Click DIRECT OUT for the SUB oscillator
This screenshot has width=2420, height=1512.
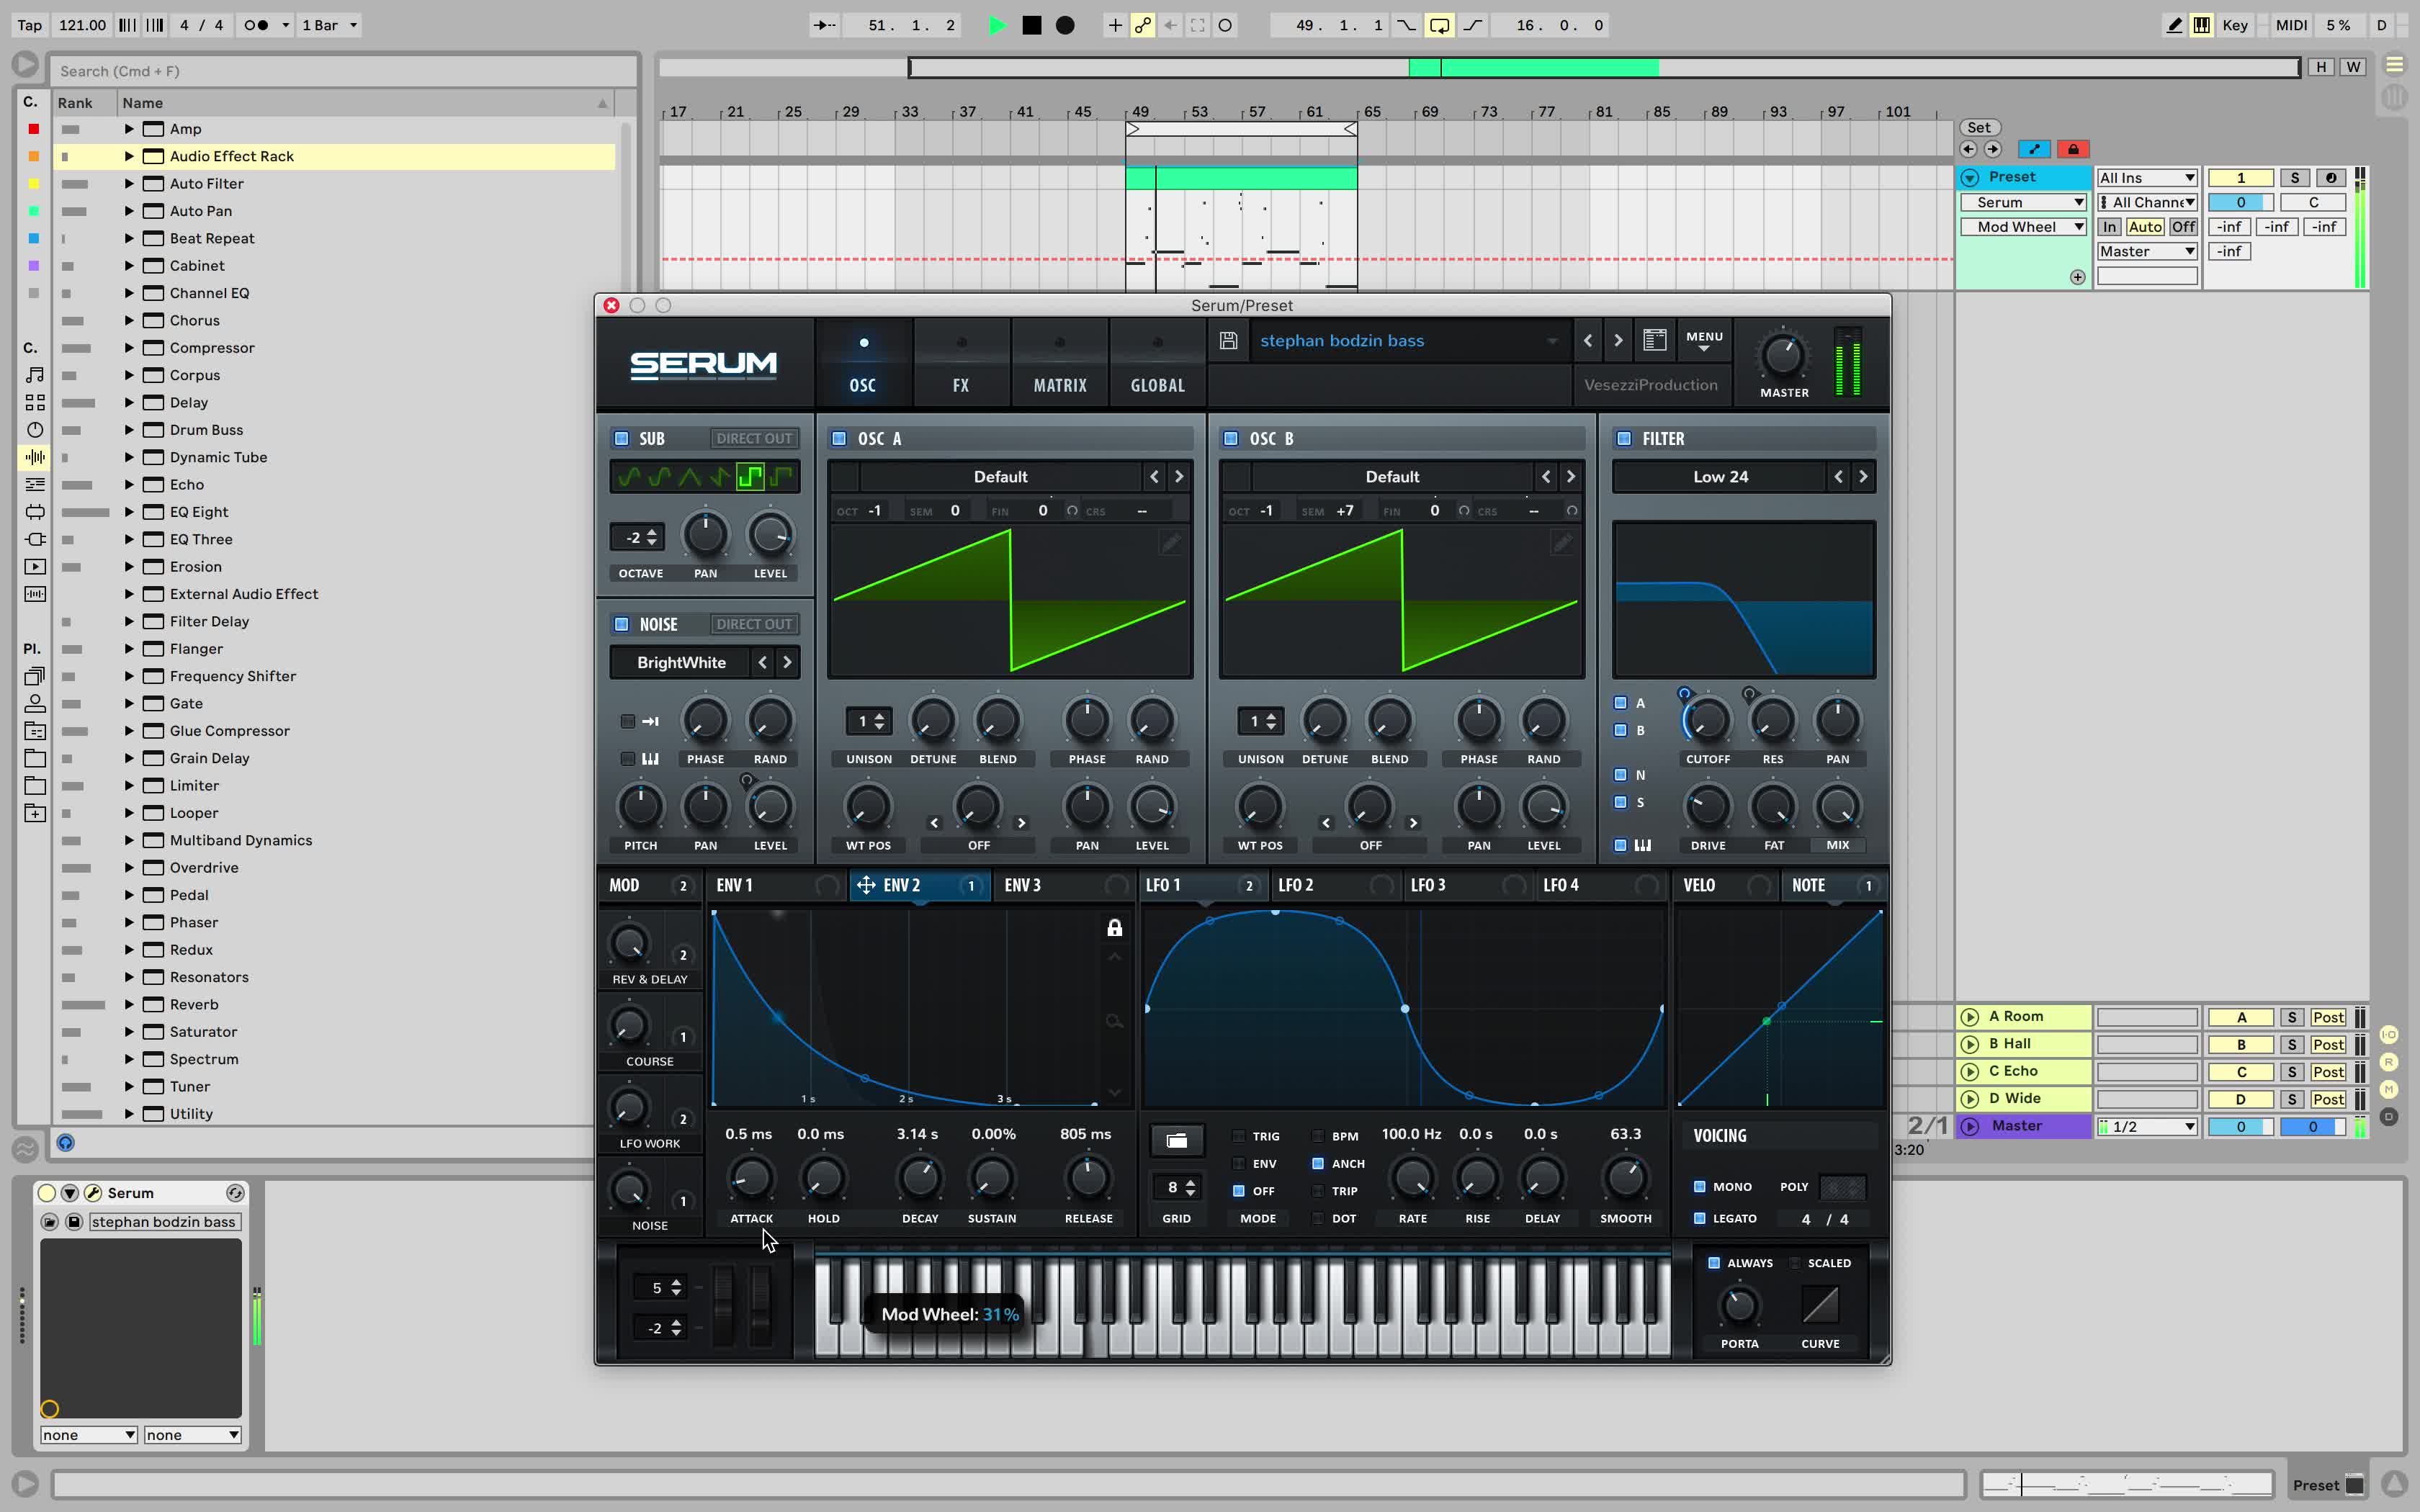[755, 438]
